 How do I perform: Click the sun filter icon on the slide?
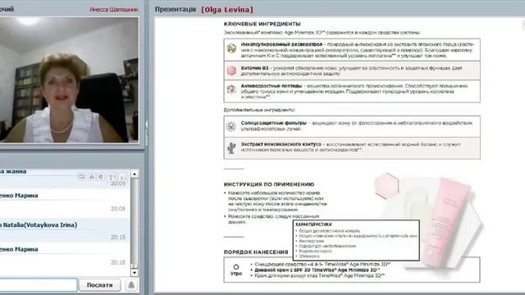pos(231,126)
